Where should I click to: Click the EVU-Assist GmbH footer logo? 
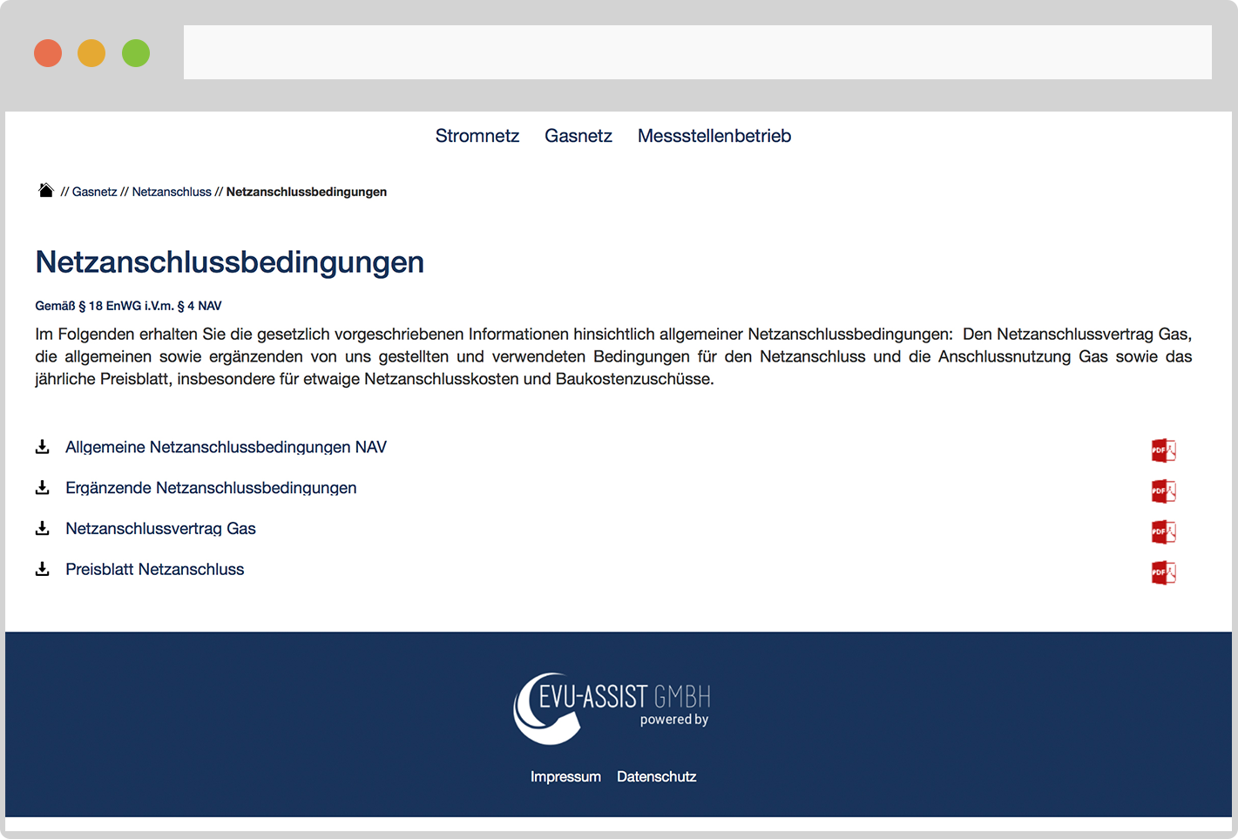(x=612, y=707)
